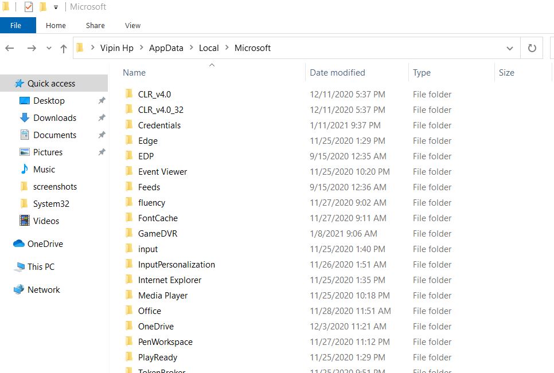Viewport: 554px width, 373px height.
Task: Click the EDP folder icon
Action: [129, 156]
